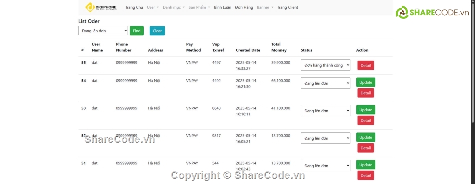Go to Trang Client
The image size is (475, 184).
288,7
